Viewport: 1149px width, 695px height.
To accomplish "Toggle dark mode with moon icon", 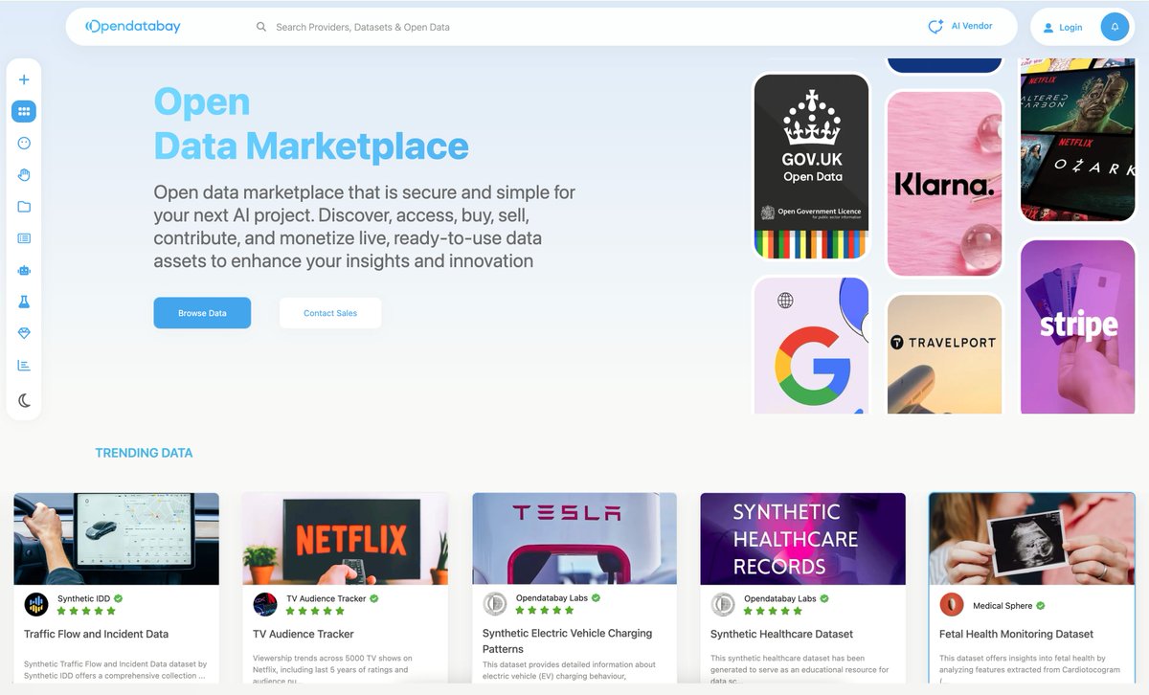I will click(x=24, y=400).
